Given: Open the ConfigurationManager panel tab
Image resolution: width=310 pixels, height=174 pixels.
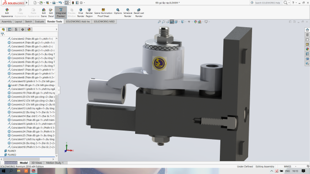Looking at the screenshot, I should pyautogui.click(x=16, y=29).
